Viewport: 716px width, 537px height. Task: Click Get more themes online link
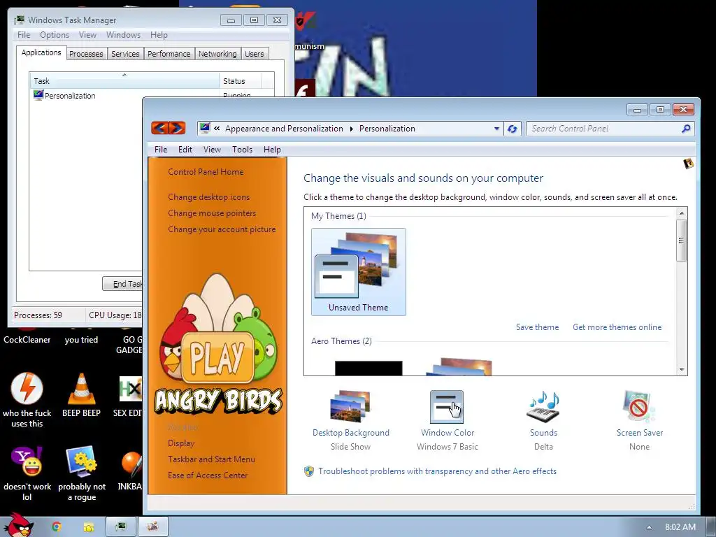tap(617, 327)
